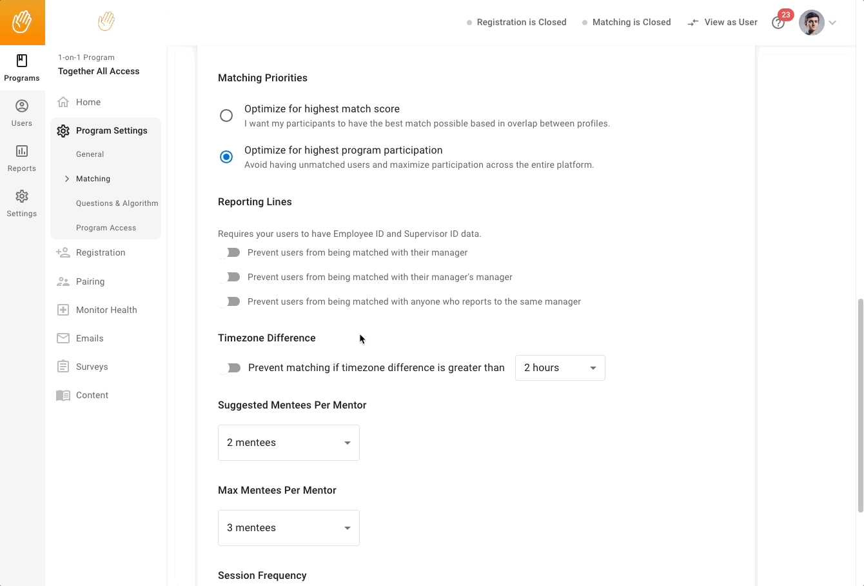Switch to View as User

[x=722, y=22]
